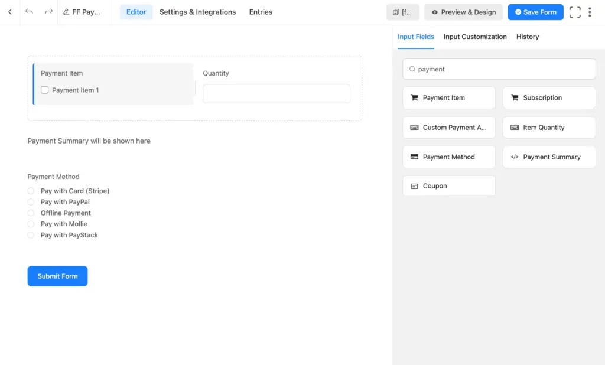
Task: Select Pay with PayPal radio
Action: [31, 202]
